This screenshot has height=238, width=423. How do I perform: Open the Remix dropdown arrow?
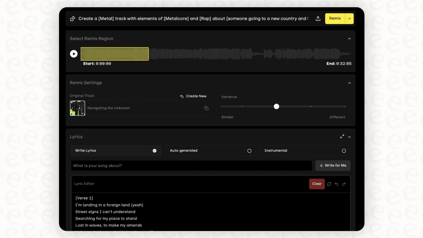tap(349, 18)
